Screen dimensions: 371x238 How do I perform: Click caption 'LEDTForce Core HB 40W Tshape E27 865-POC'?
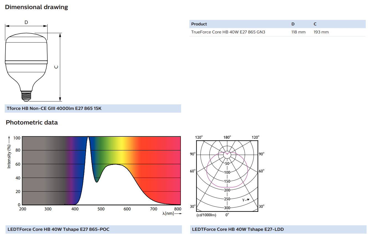click(x=58, y=229)
